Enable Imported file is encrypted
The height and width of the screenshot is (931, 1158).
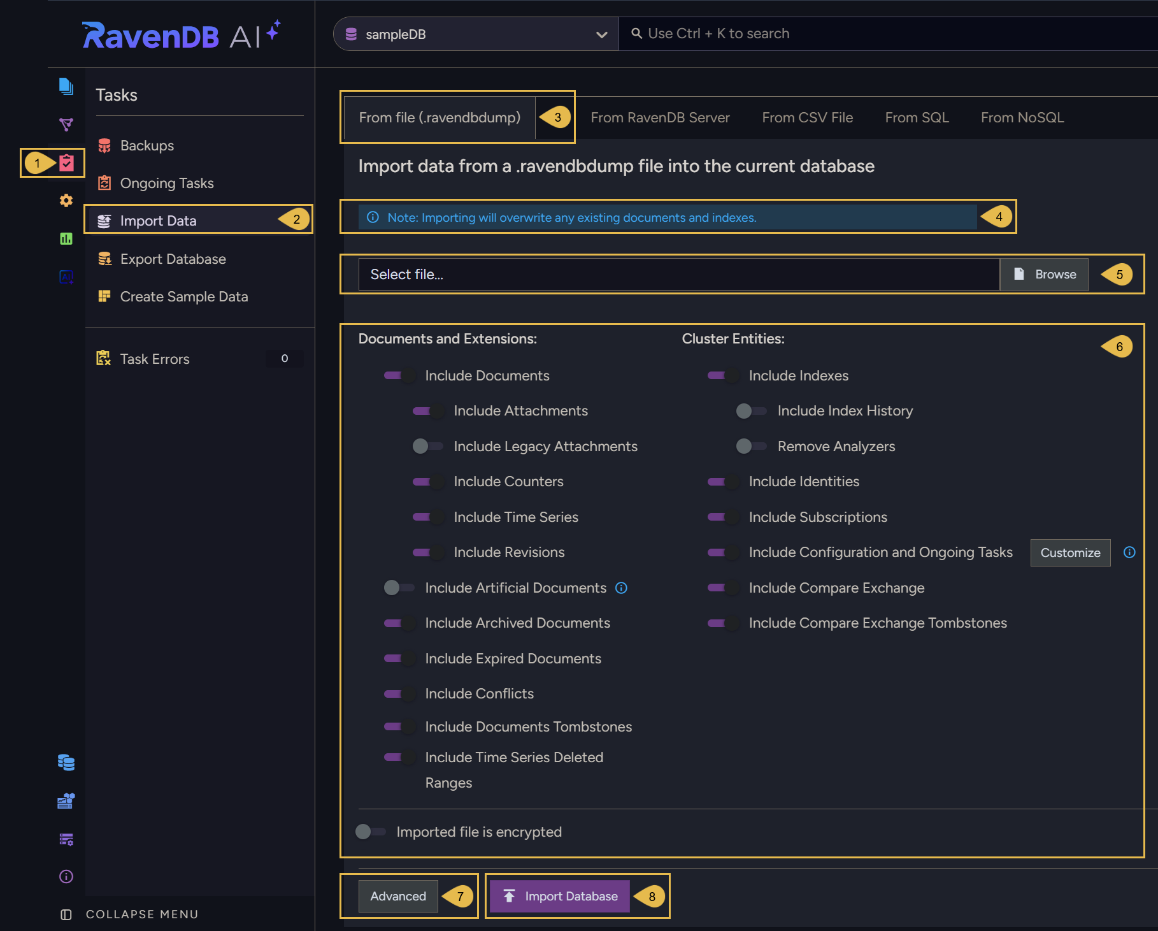pyautogui.click(x=371, y=832)
